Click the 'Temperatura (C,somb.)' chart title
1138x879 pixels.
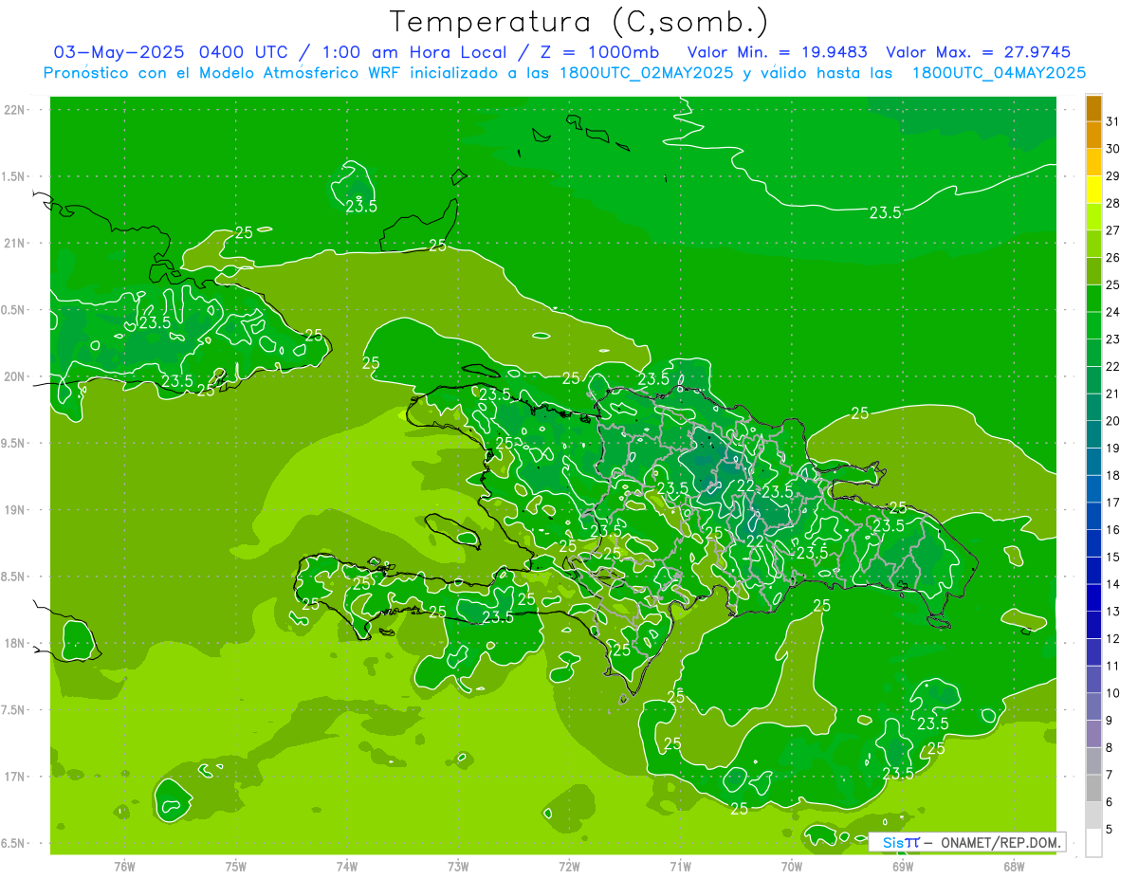[578, 22]
